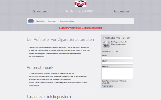Click the Durch * gekennzeichnete Felder note
The width and height of the screenshot is (161, 100).
pyautogui.click(x=114, y=82)
